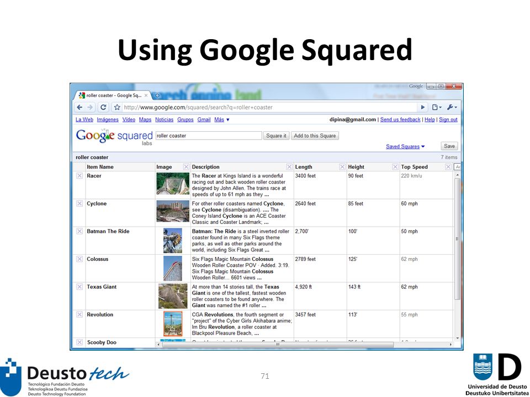Image resolution: width=530 pixels, height=397 pixels.
Task: Delete the Description column
Action: tap(289, 167)
